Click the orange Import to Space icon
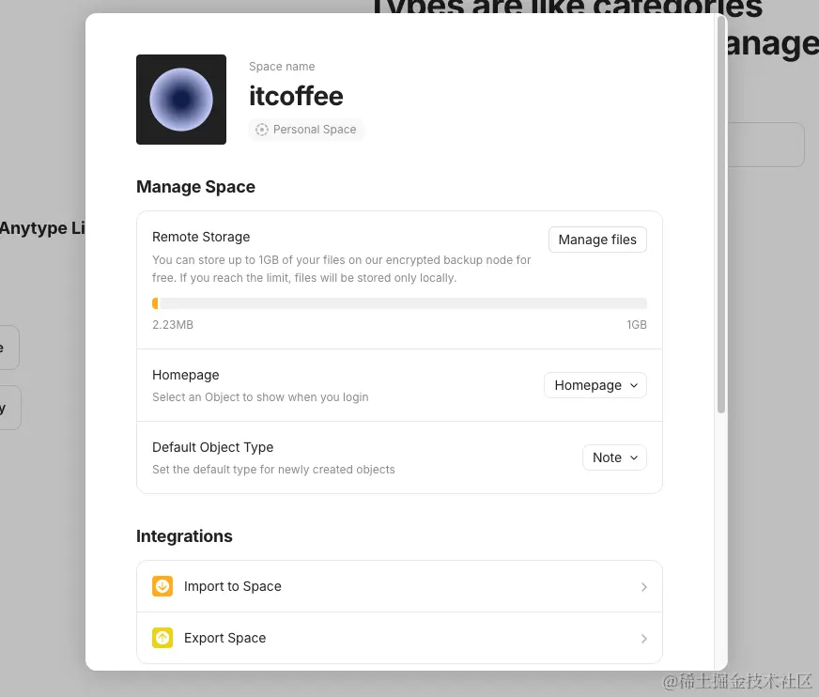The width and height of the screenshot is (819, 697). click(162, 586)
